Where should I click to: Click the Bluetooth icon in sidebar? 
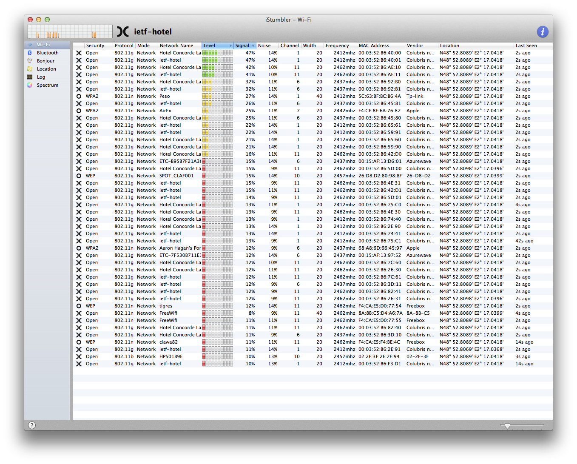(30, 53)
